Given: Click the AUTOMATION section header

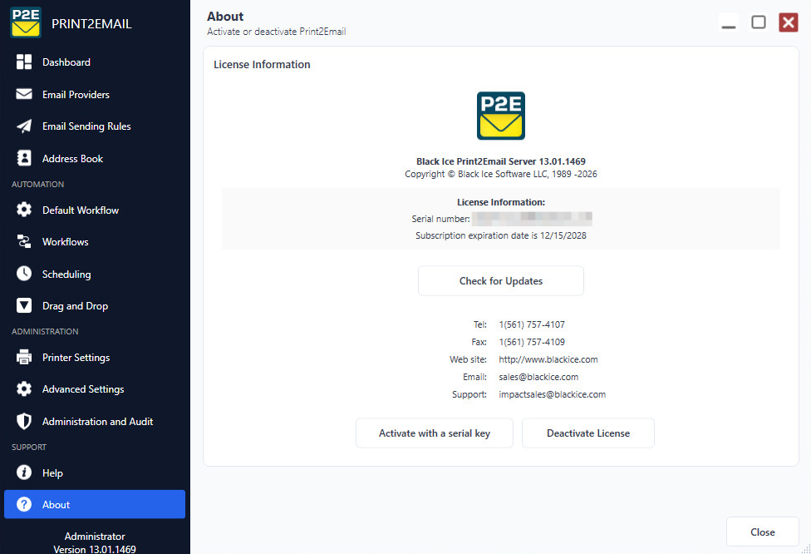Looking at the screenshot, I should [x=37, y=185].
